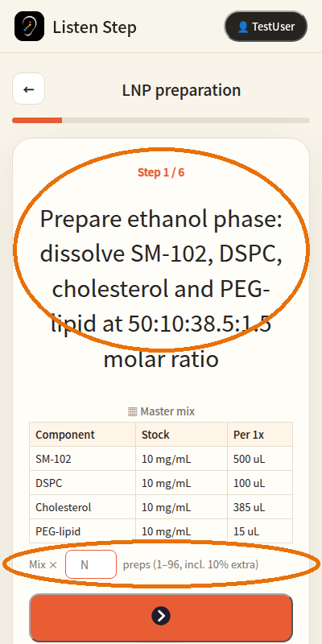The width and height of the screenshot is (322, 644).
Task: Go back using the left arrow icon
Action: tap(29, 89)
